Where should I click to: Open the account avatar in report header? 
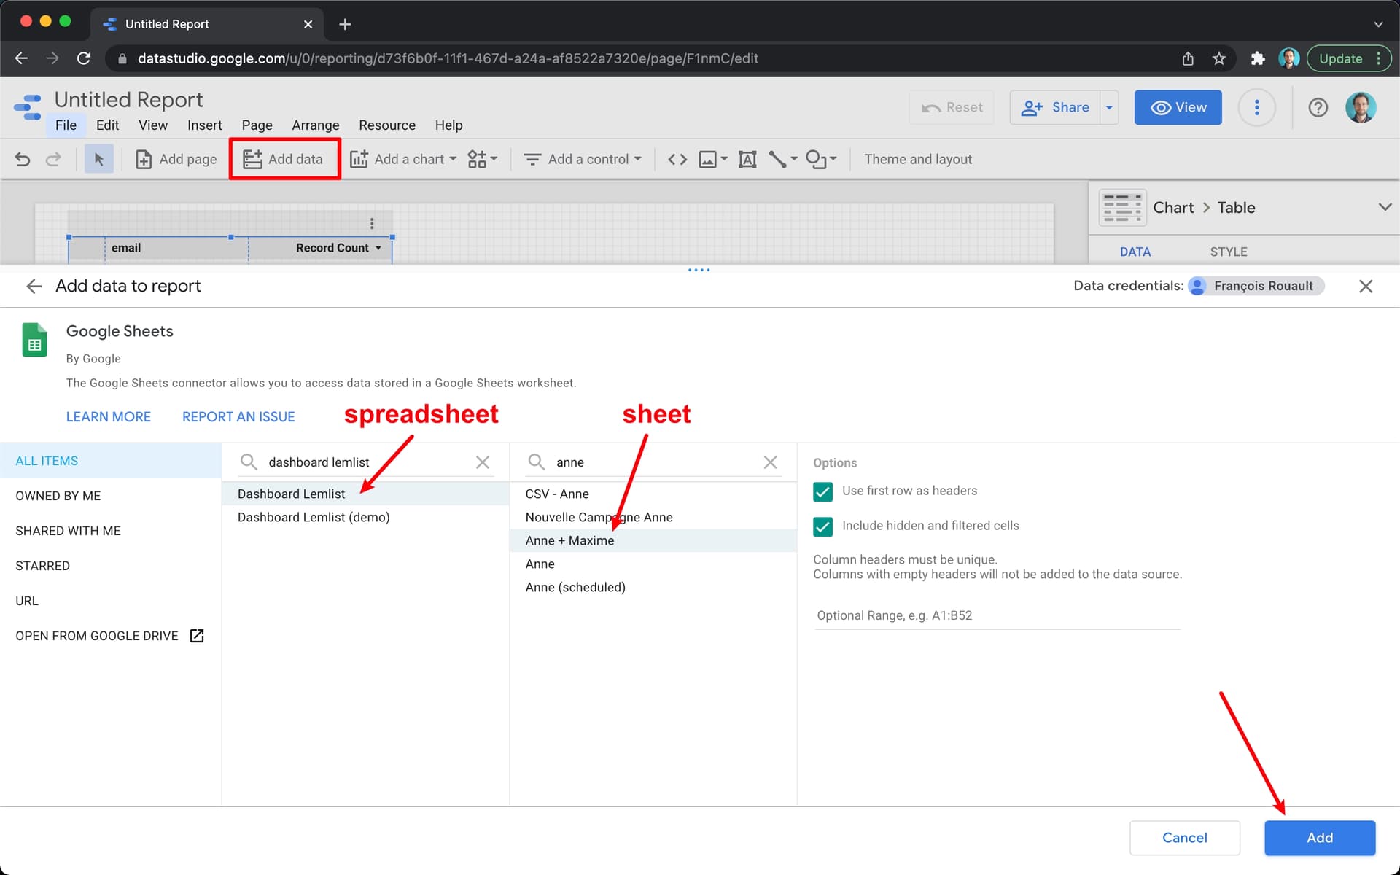(1361, 107)
